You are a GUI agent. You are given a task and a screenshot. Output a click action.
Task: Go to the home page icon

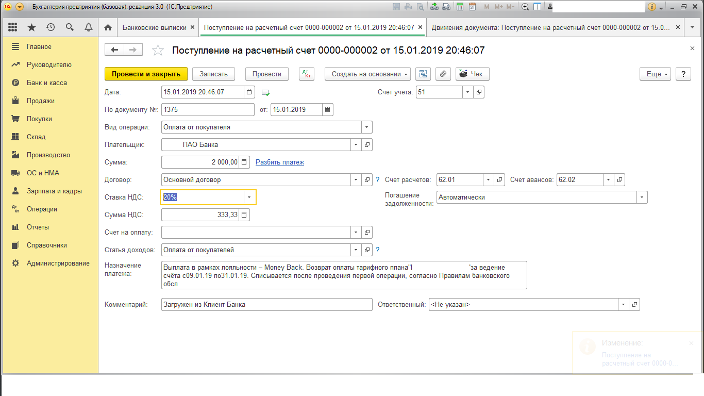tap(108, 27)
